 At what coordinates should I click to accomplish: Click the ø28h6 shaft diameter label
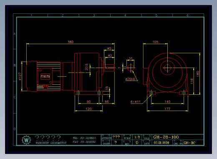pyautogui.click(x=130, y=79)
